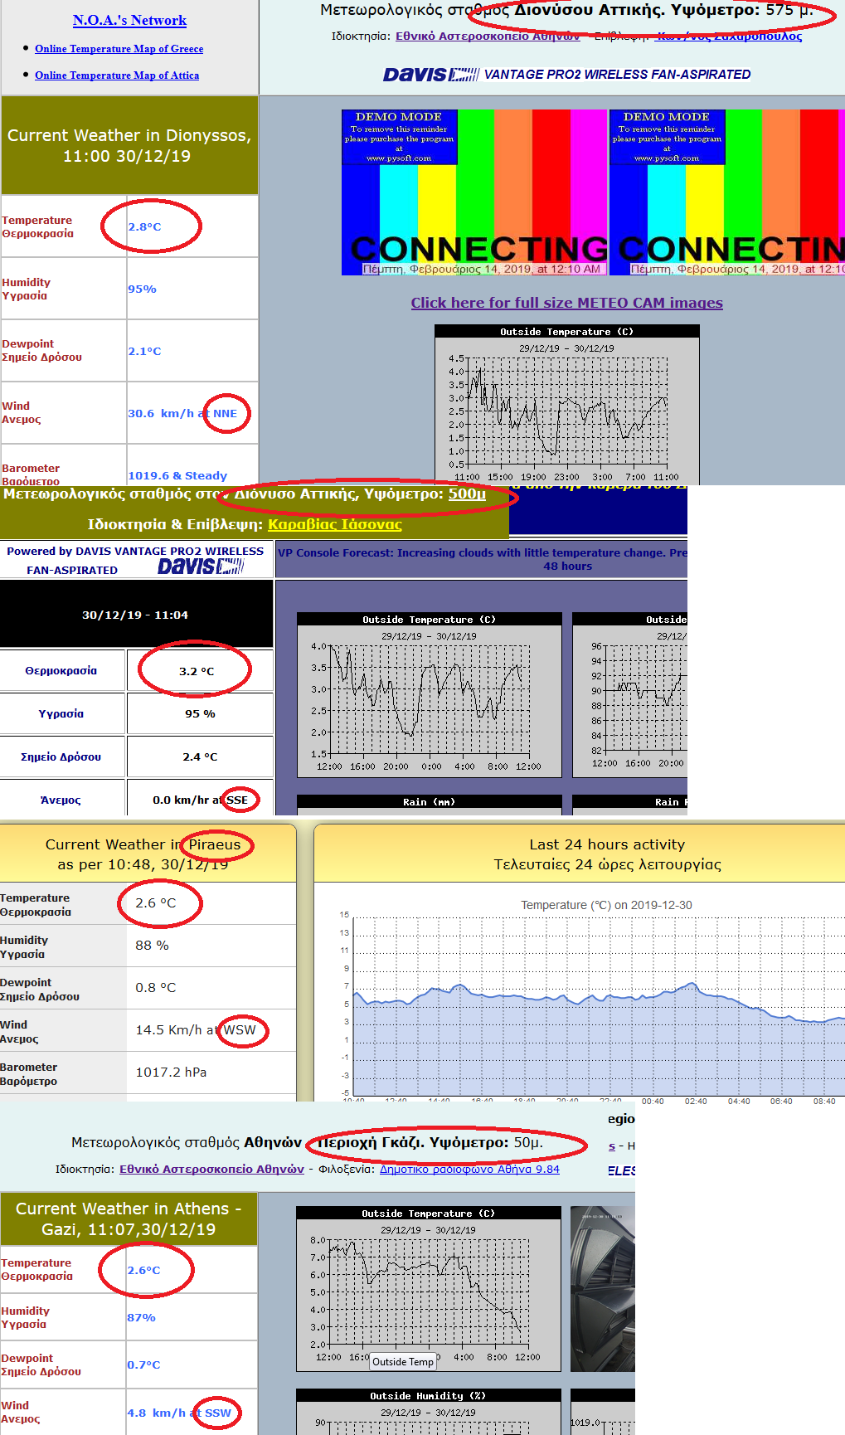This screenshot has height=1435, width=845.
Task: Click the Εθνικό Αστεροσκοπείο Αθηνών link at top
Action: 487,36
